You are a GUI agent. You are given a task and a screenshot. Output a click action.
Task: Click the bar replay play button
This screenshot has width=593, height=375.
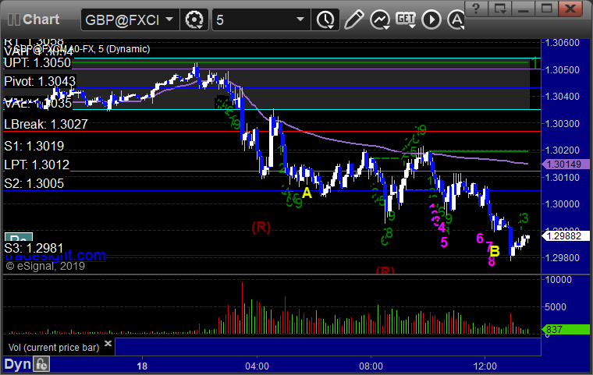(x=431, y=19)
